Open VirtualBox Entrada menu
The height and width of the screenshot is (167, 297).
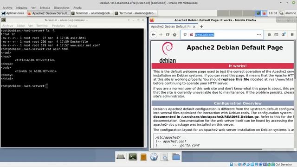(x=45, y=8)
